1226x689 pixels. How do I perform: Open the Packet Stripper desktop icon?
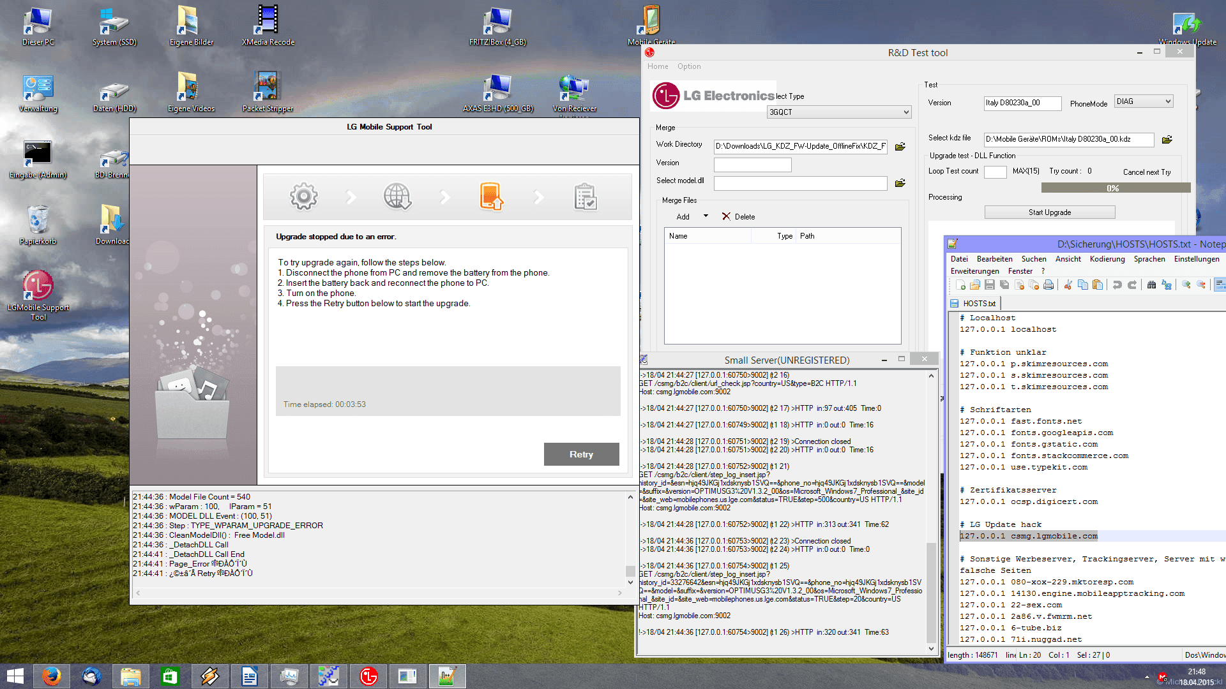coord(268,92)
